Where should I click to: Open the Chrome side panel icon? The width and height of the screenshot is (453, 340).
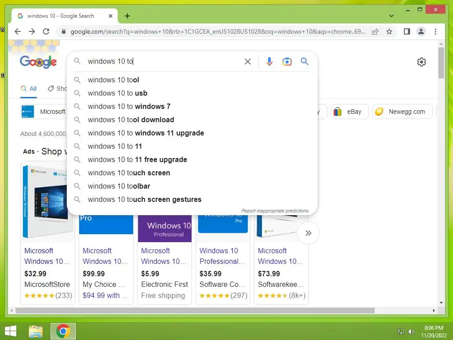(407, 31)
